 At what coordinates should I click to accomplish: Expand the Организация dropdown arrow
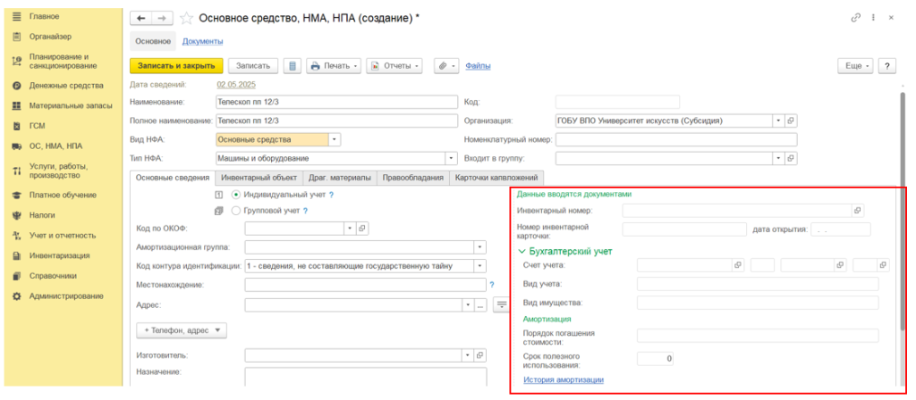(779, 121)
